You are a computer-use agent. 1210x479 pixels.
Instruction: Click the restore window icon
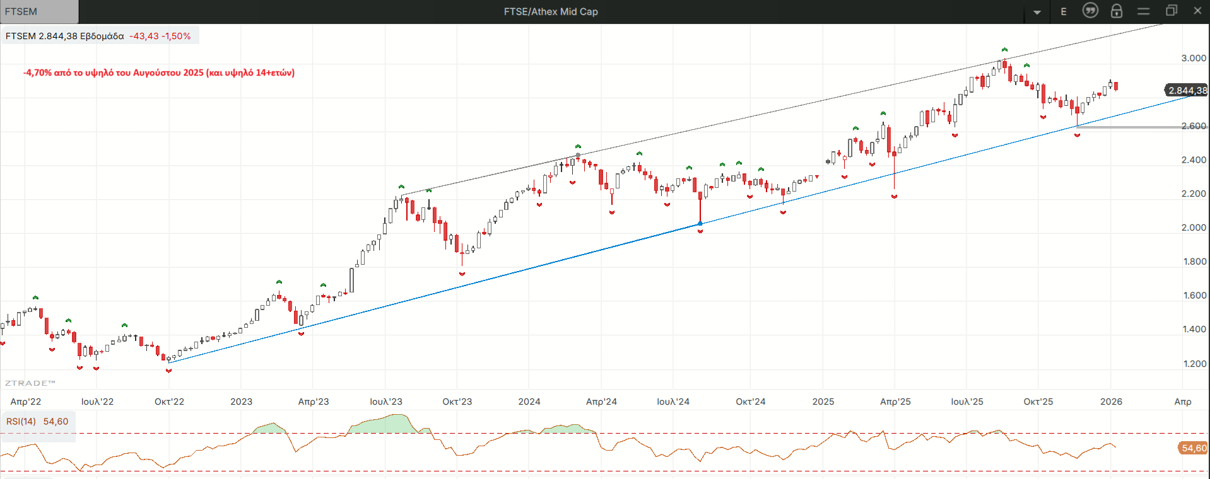point(1172,11)
